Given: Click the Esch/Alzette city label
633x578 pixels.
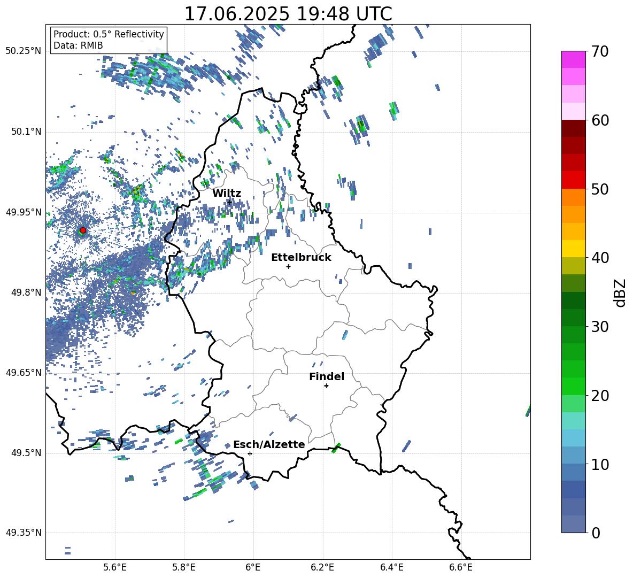Looking at the screenshot, I should [x=269, y=444].
